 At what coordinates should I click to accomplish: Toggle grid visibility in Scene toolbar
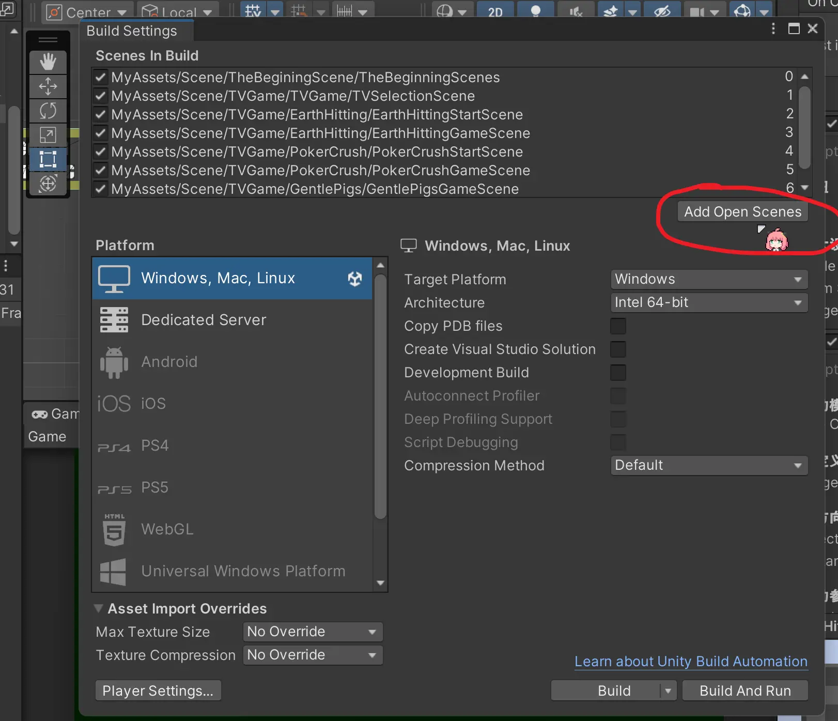pos(253,11)
